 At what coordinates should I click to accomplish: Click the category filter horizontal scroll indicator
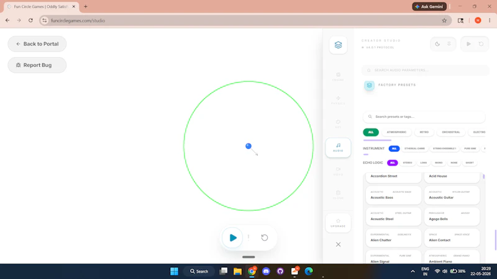[x=377, y=140]
